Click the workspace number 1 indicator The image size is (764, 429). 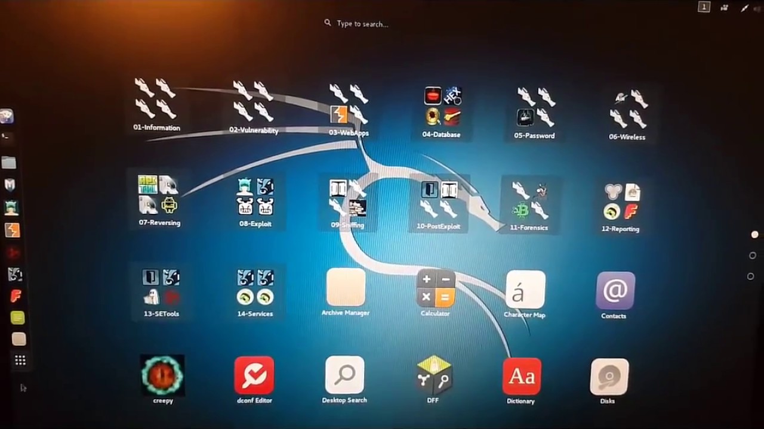[x=704, y=7]
